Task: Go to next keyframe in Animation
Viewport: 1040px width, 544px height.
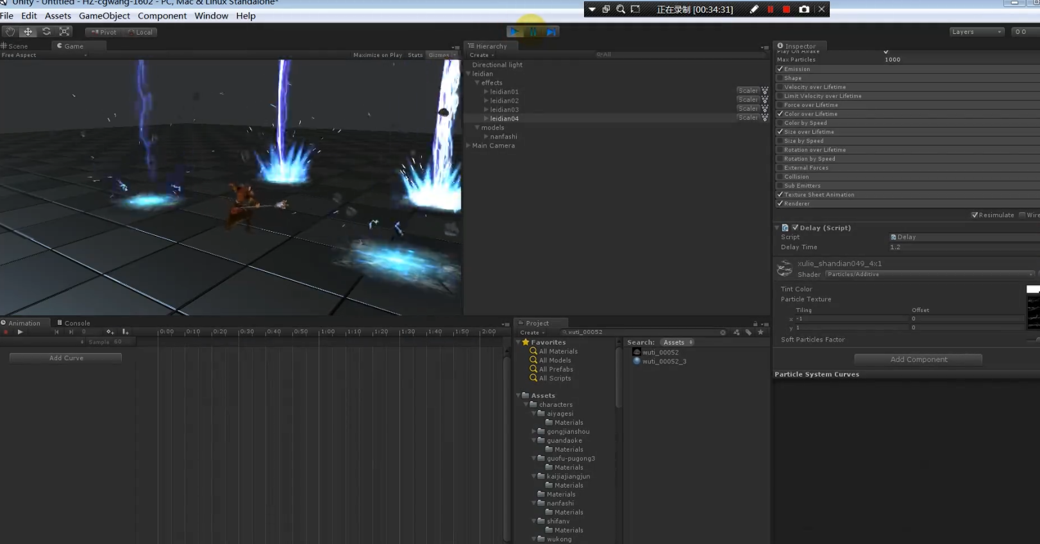Action: pos(71,332)
